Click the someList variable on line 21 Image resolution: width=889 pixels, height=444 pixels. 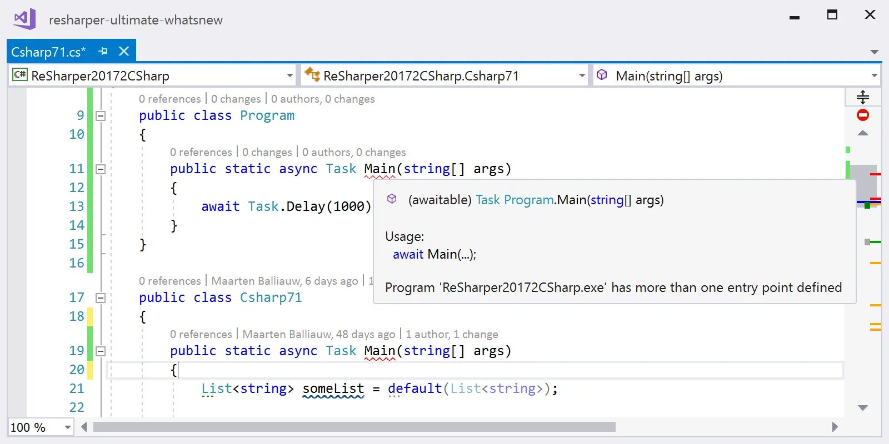point(333,389)
